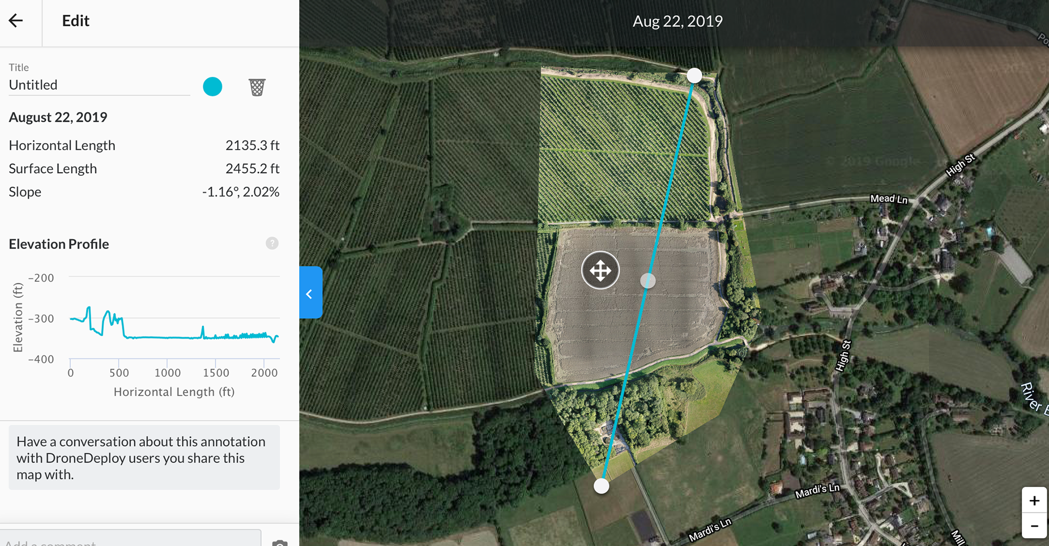Image resolution: width=1049 pixels, height=546 pixels.
Task: Open the Elevation Profile help icon
Action: point(272,244)
